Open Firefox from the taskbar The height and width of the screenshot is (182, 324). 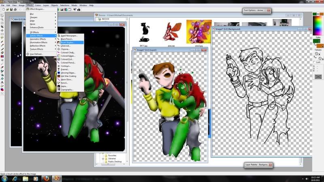pyautogui.click(x=46, y=178)
